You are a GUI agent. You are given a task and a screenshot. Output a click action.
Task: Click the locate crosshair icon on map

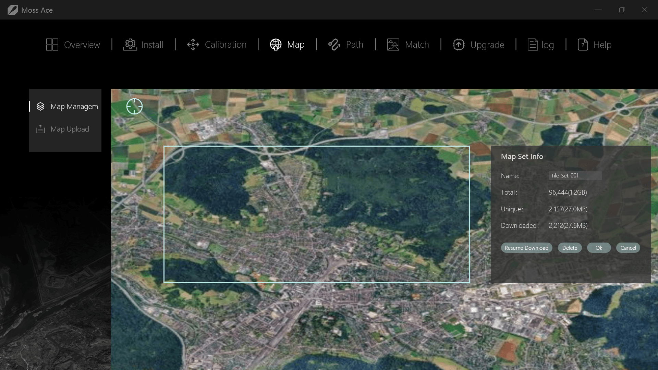click(x=134, y=106)
